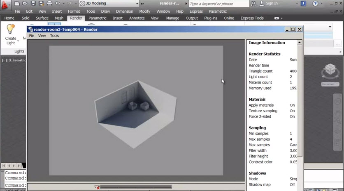Open the ribbon display options dropdown arrow

coord(282,18)
